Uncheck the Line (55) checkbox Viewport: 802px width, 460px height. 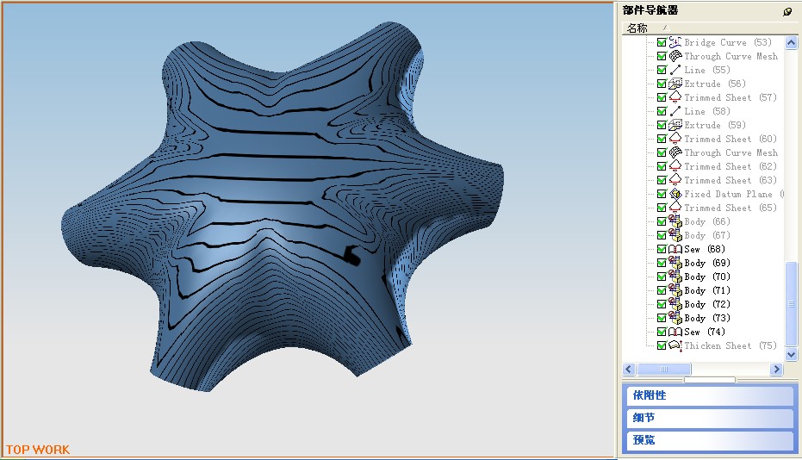click(x=662, y=70)
